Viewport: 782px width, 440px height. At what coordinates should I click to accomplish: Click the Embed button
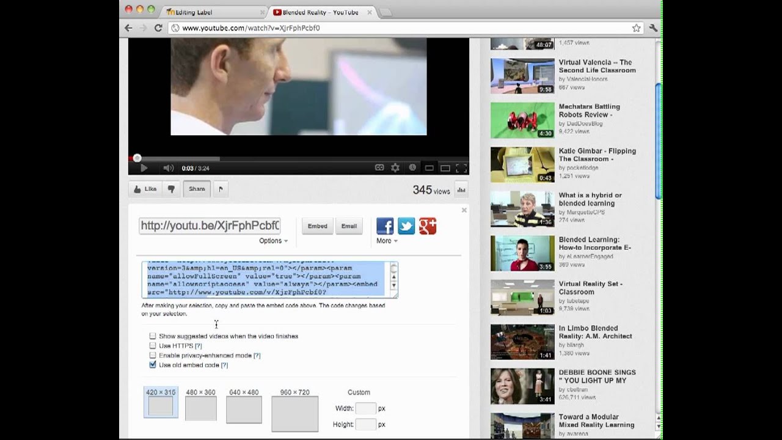317,226
